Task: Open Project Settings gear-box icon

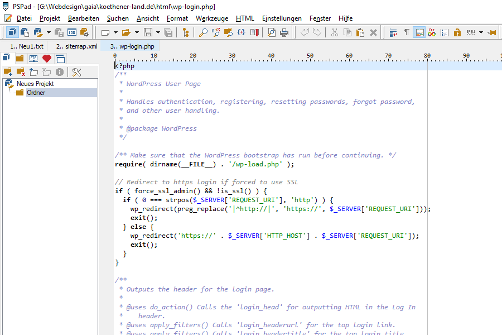Action: (85, 32)
